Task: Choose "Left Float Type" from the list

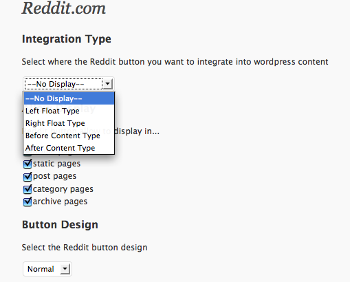Action: 69,111
